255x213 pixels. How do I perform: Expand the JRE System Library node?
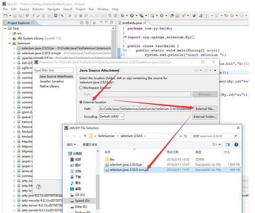pyautogui.click(x=9, y=39)
